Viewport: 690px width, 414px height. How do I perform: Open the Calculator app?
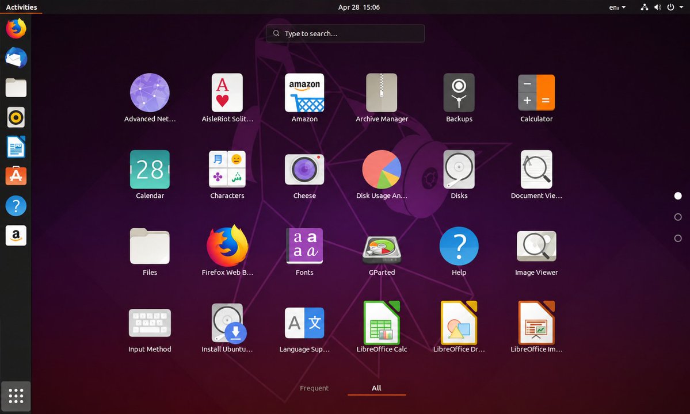536,98
